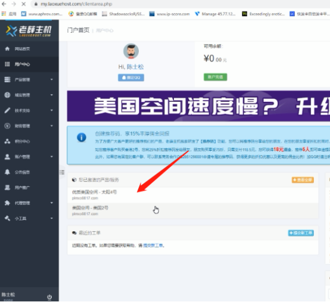
Task: Click the user avatar picture
Action: [131, 51]
